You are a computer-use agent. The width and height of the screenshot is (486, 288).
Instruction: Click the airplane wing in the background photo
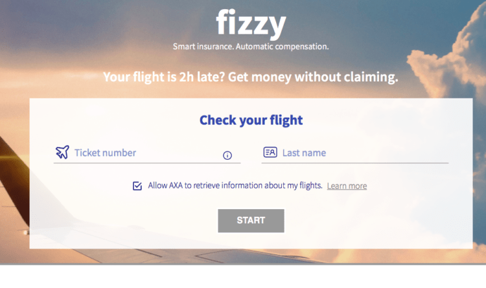[x=12, y=194]
